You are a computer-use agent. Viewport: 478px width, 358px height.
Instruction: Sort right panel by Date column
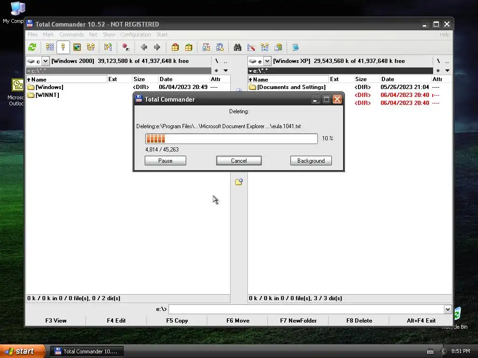point(405,79)
